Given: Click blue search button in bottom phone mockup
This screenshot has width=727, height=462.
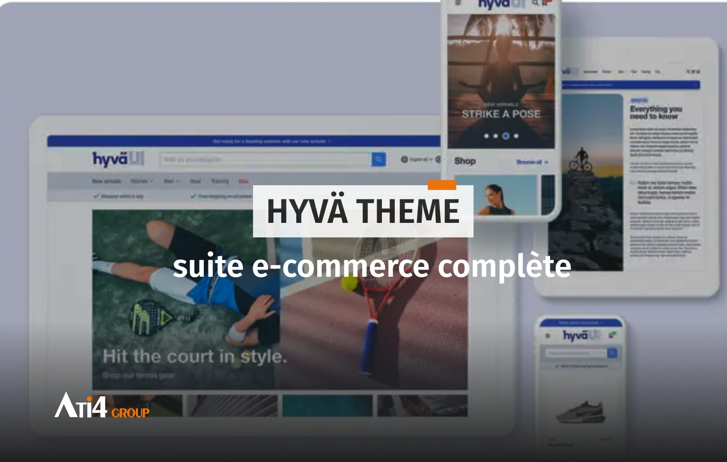Looking at the screenshot, I should pyautogui.click(x=612, y=353).
